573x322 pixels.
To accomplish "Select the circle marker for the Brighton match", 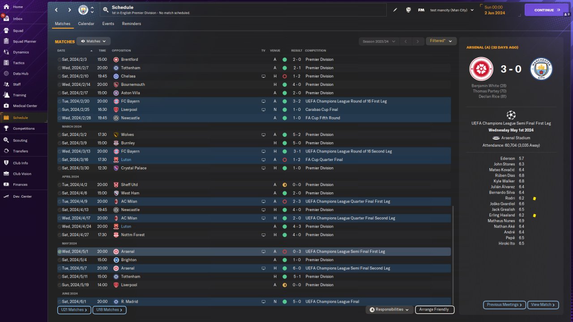I will pos(60,260).
